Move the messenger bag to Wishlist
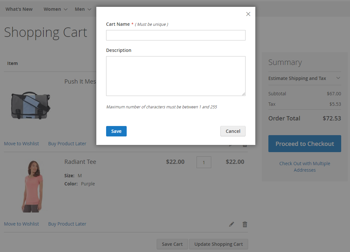Screen dimensions: 350x252 coord(21,144)
